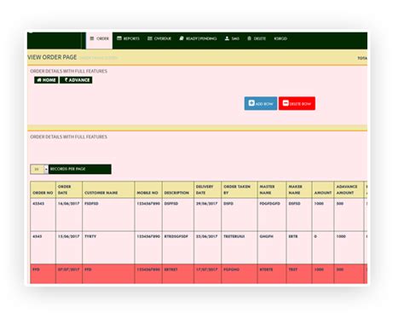Select description DSFFSD cell
Screen dimensions: 404x313
pos(178,215)
